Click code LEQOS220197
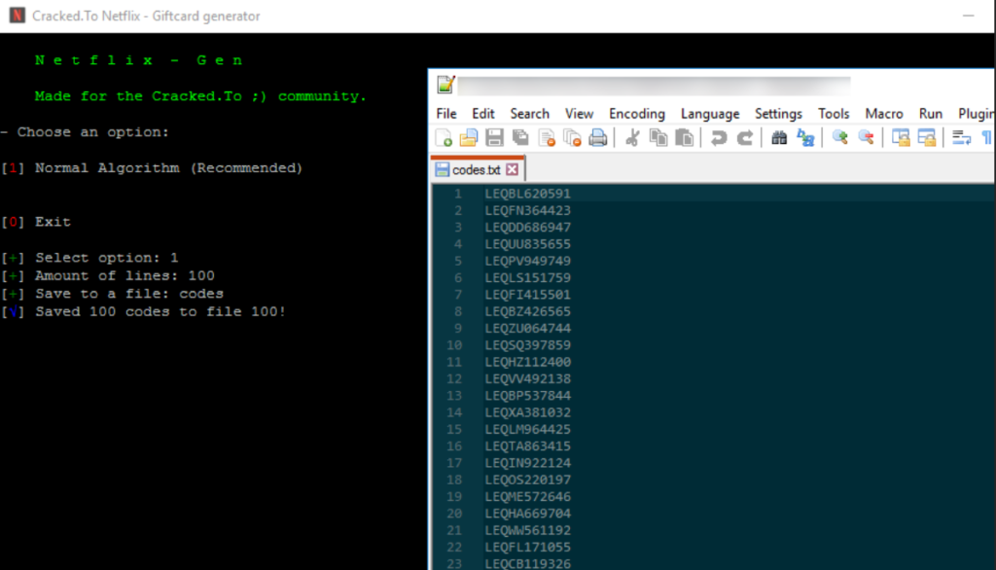996x570 pixels. point(528,480)
